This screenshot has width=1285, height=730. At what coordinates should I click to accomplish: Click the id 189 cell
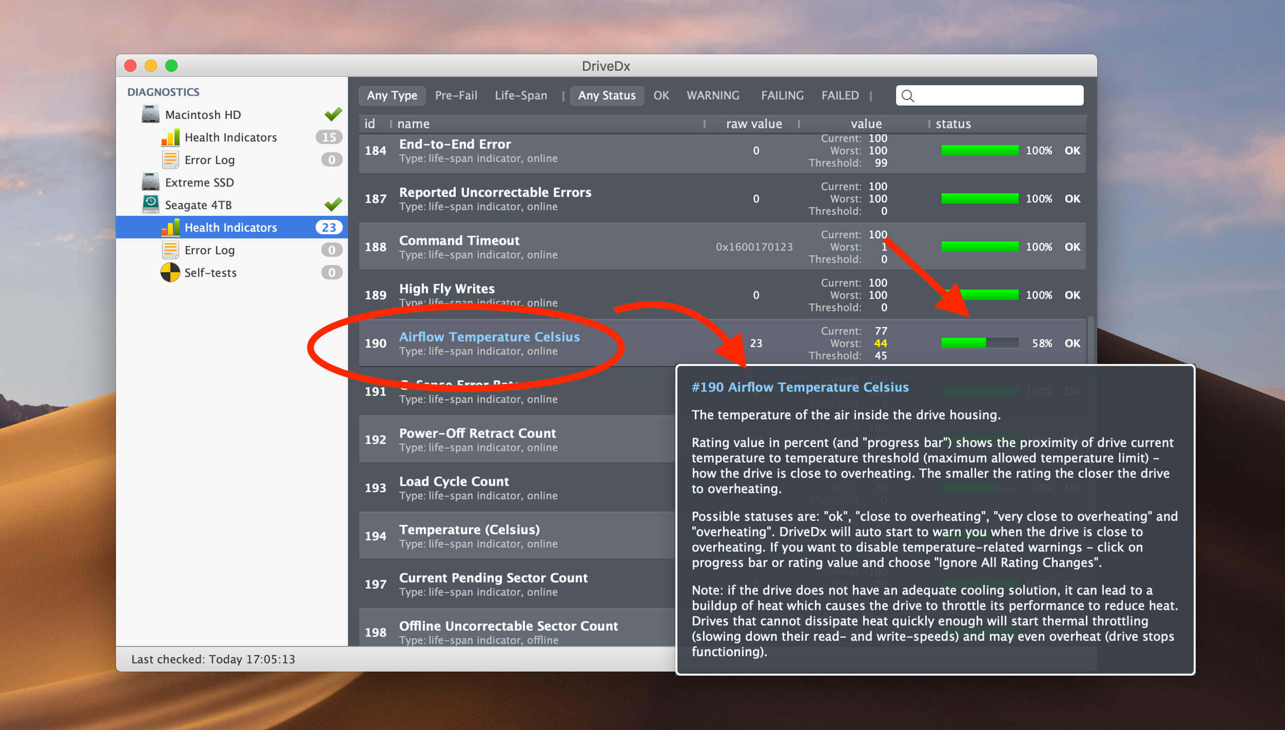pyautogui.click(x=375, y=295)
